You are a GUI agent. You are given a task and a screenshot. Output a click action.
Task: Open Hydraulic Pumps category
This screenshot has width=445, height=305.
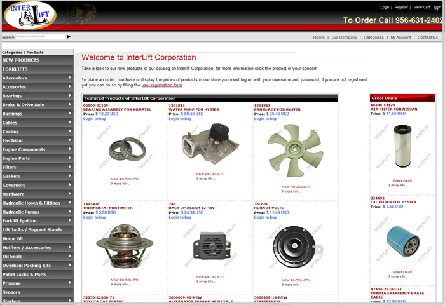37,212
